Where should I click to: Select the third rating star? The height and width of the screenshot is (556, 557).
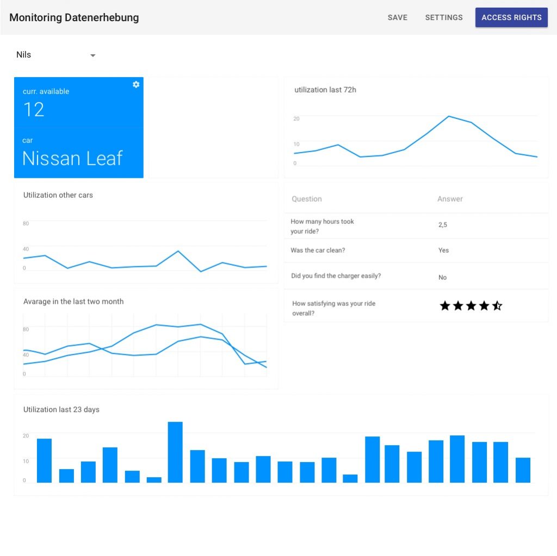coord(471,305)
